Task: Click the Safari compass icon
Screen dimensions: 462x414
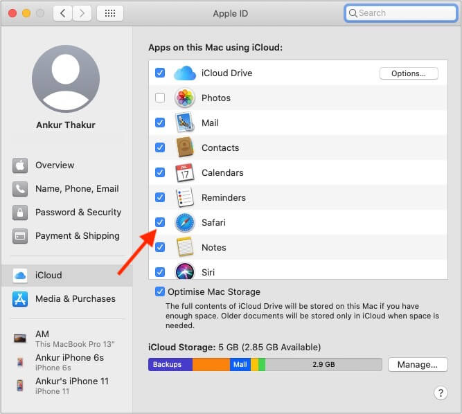Action: click(x=185, y=222)
